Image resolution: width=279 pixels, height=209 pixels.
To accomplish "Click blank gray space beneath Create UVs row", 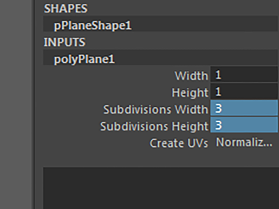I will pyautogui.click(x=131, y=158).
